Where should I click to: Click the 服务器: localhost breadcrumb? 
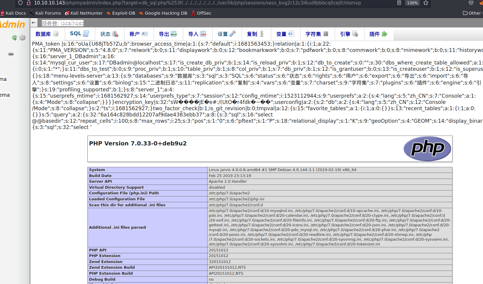pos(63,23)
